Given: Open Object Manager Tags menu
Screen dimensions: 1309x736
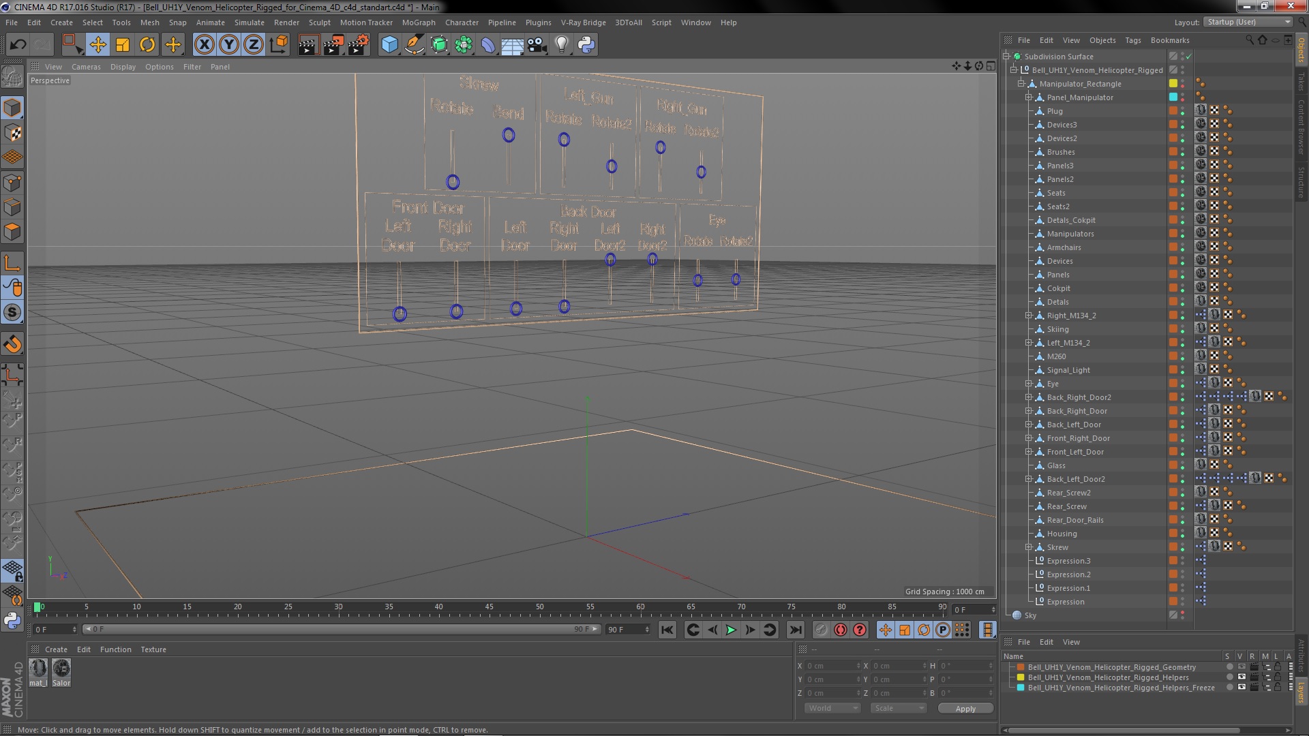Looking at the screenshot, I should (1132, 40).
